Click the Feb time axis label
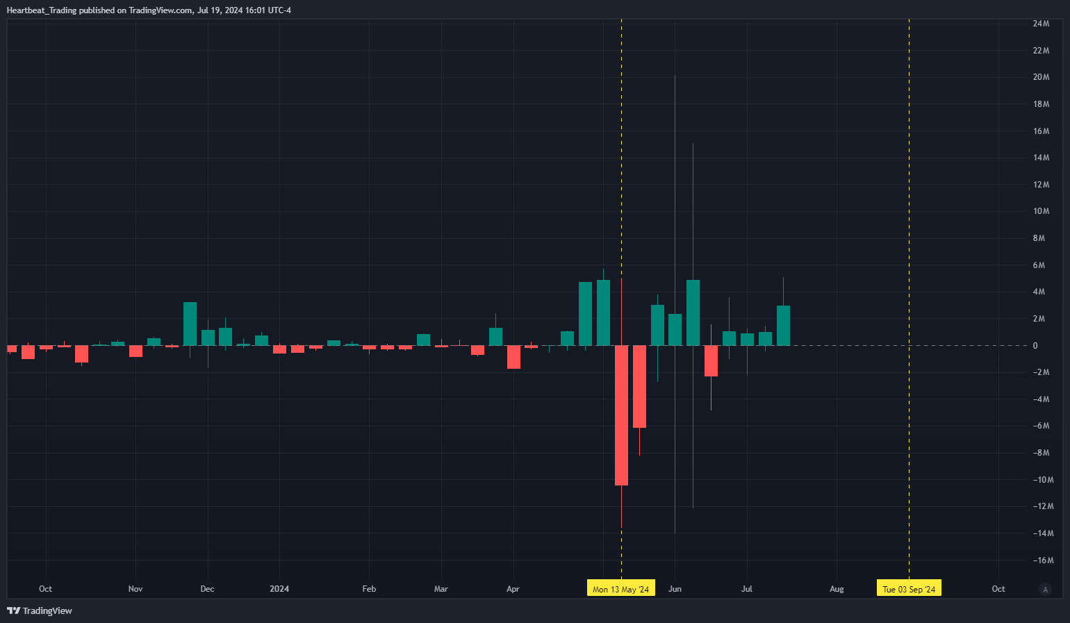The width and height of the screenshot is (1070, 623). click(x=369, y=589)
